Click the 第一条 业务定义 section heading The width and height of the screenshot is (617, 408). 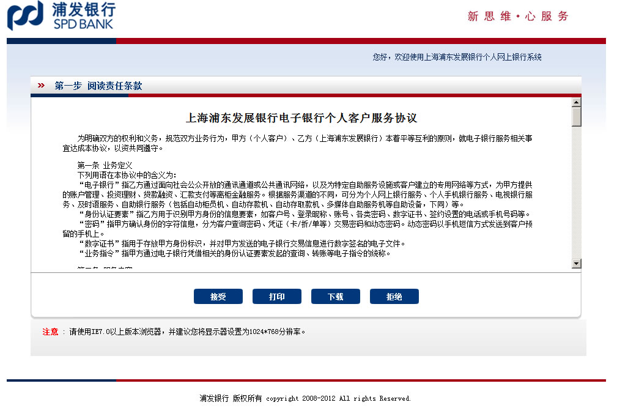[x=105, y=165]
